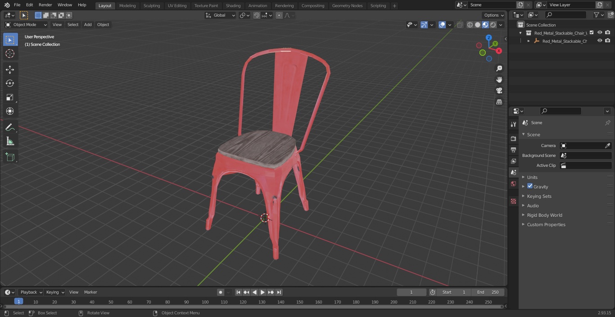Click the X axis on navigation gizmo
Screen dimensions: 615x317
[499, 51]
